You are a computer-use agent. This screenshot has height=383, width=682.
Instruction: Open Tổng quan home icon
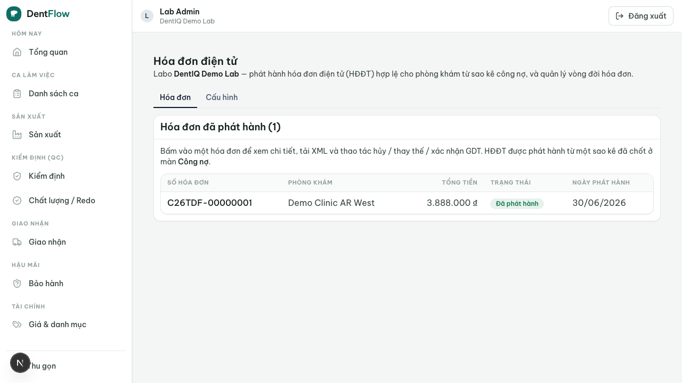(x=17, y=52)
